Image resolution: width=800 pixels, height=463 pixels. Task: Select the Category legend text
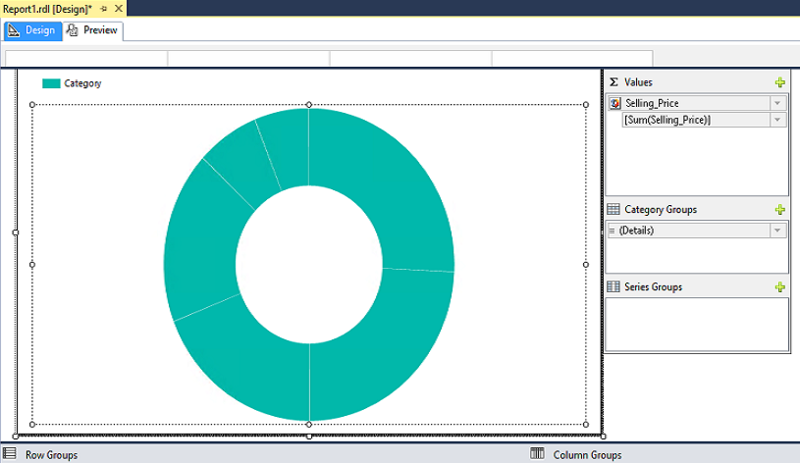pyautogui.click(x=82, y=83)
